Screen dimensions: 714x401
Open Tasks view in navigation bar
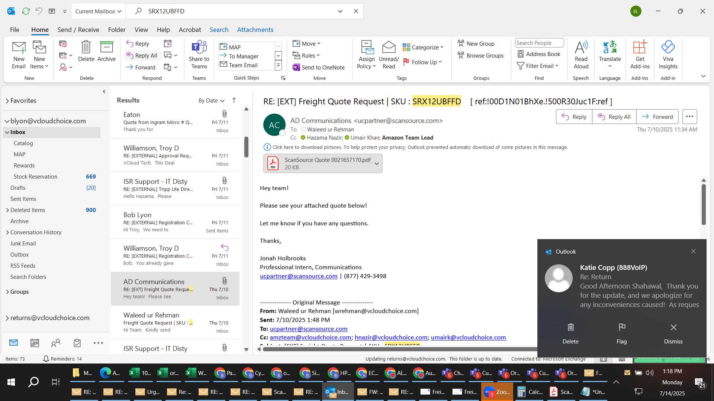click(x=77, y=343)
